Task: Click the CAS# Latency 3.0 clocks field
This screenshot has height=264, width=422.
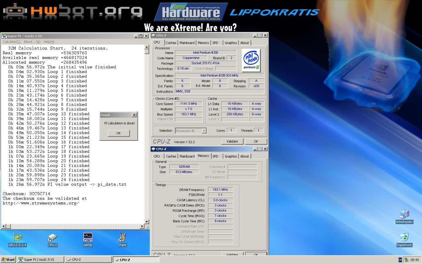Action: pos(220,200)
